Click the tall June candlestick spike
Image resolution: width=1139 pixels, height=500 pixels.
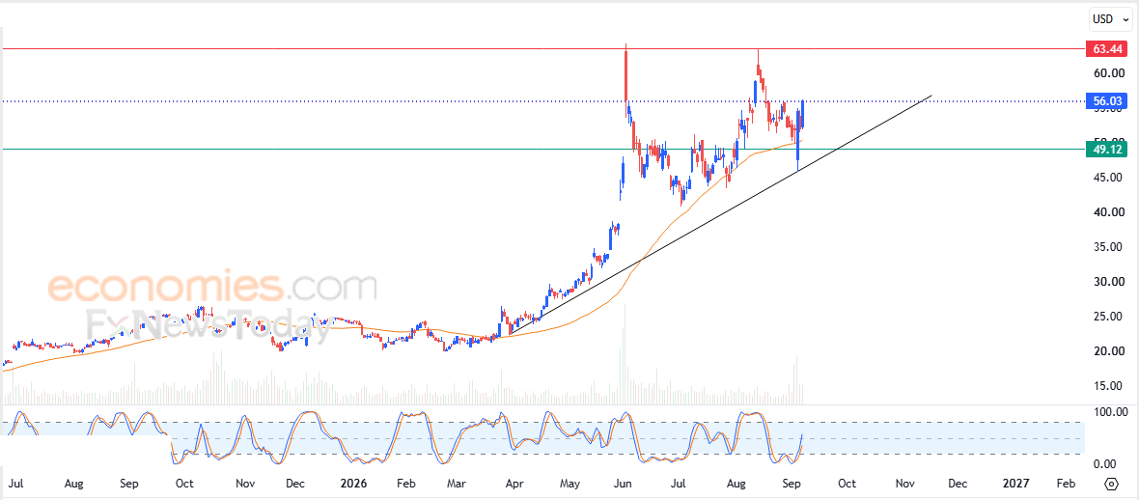(x=626, y=72)
